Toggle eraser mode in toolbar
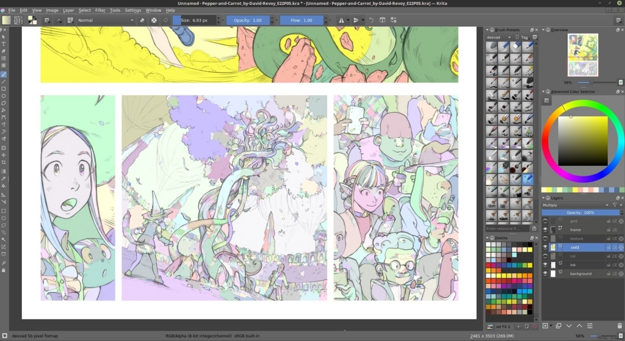 pyautogui.click(x=142, y=20)
